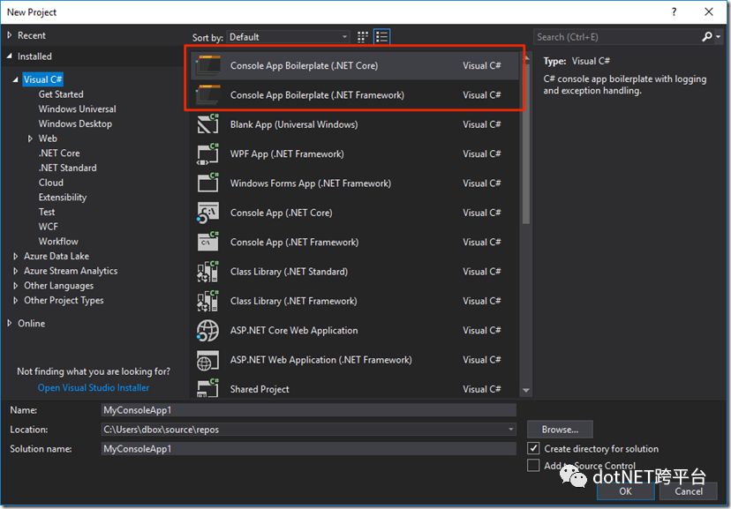Click the Shared Project template icon
Image resolution: width=731 pixels, height=509 pixels.
208,388
